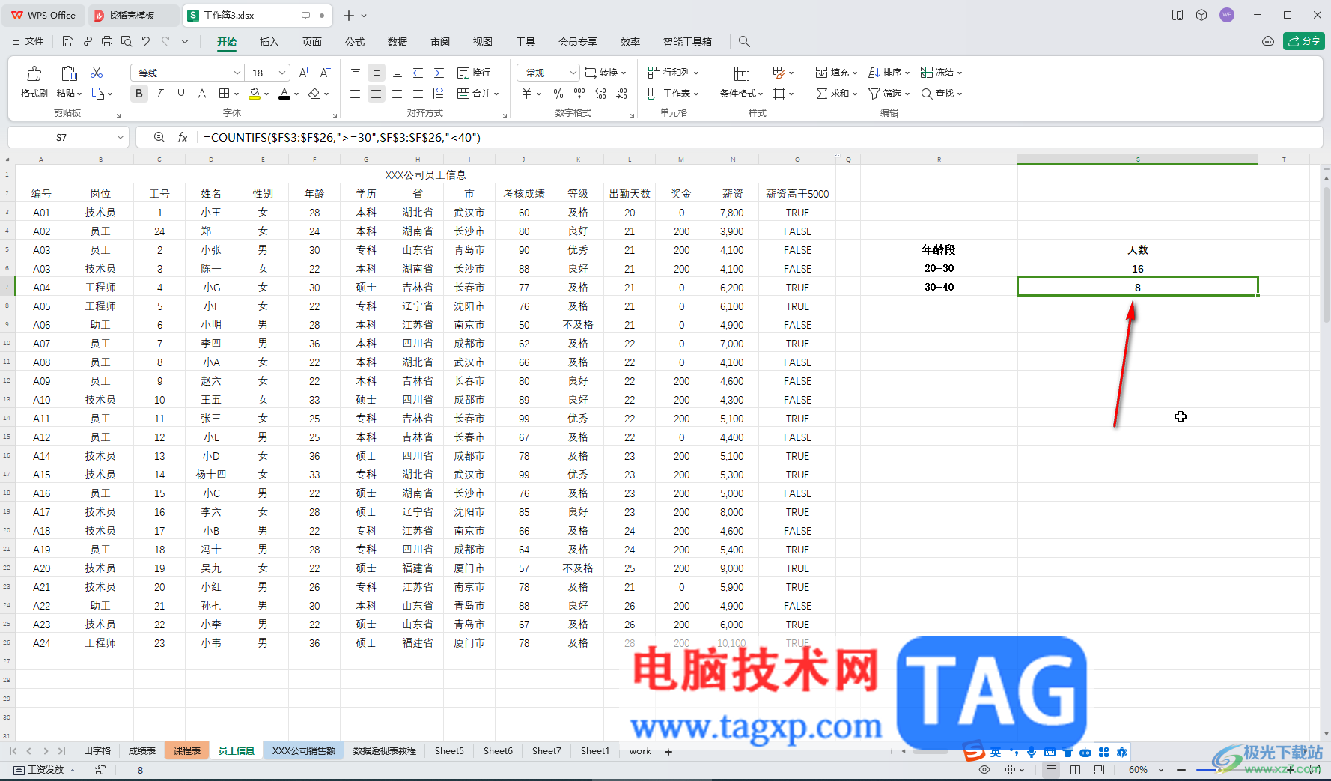Toggle Underline formatting button
The height and width of the screenshot is (781, 1331).
tap(180, 94)
